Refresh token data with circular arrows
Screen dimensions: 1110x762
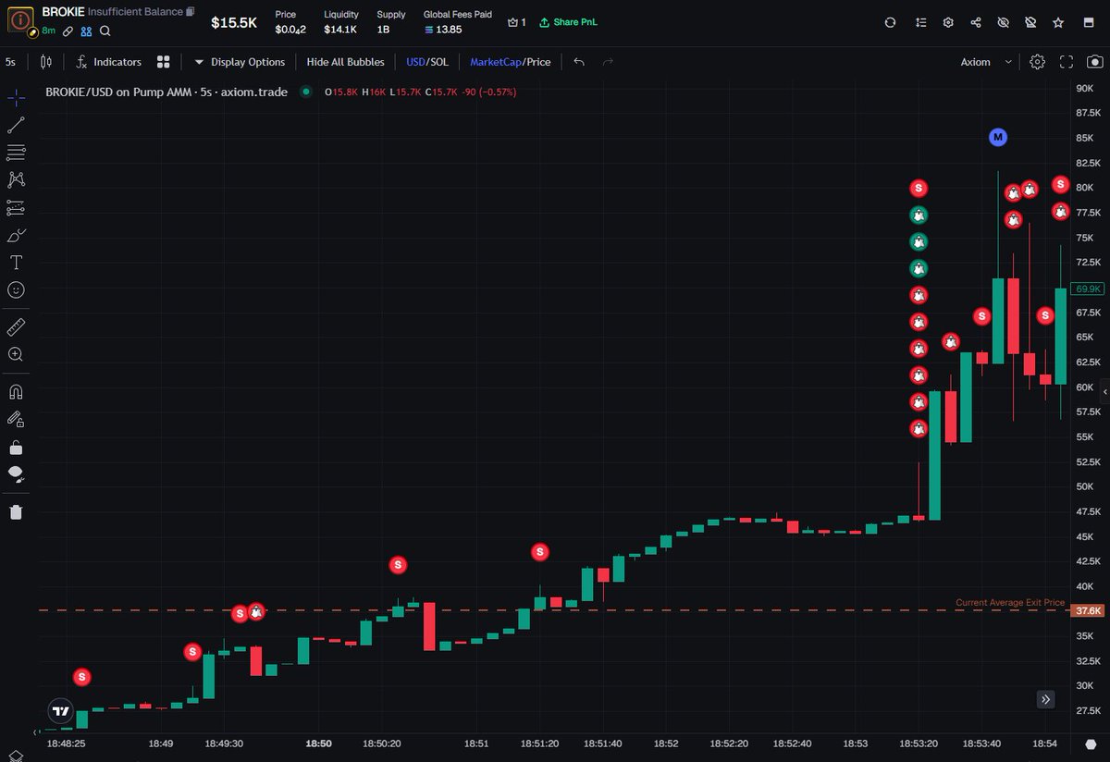pyautogui.click(x=891, y=22)
